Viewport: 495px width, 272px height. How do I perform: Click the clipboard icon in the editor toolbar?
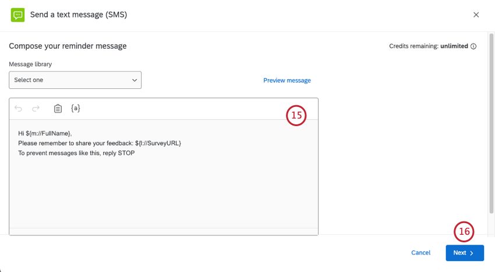click(x=58, y=109)
